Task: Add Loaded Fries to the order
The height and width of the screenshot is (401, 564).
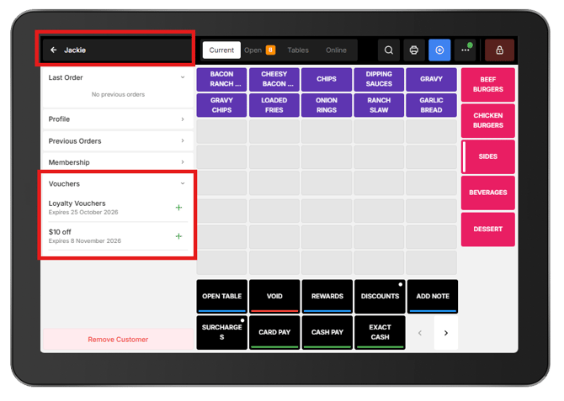Action: coord(274,105)
